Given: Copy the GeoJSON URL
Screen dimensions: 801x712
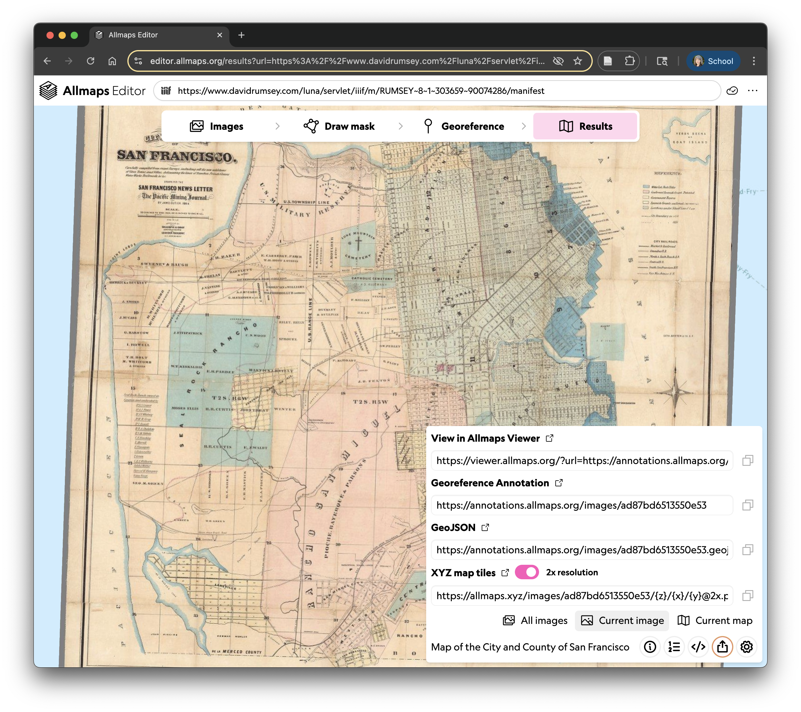Looking at the screenshot, I should pos(748,550).
